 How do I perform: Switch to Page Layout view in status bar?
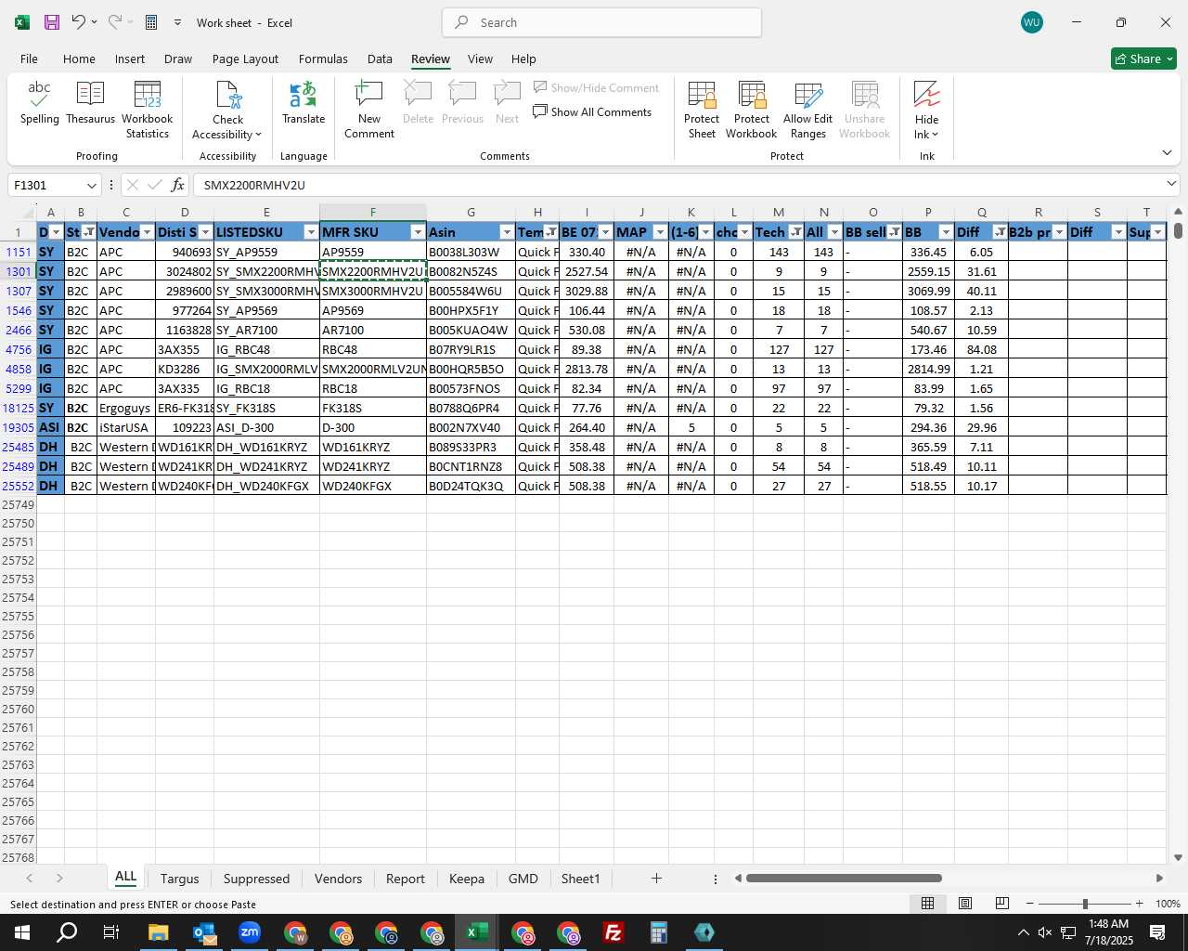pyautogui.click(x=965, y=904)
